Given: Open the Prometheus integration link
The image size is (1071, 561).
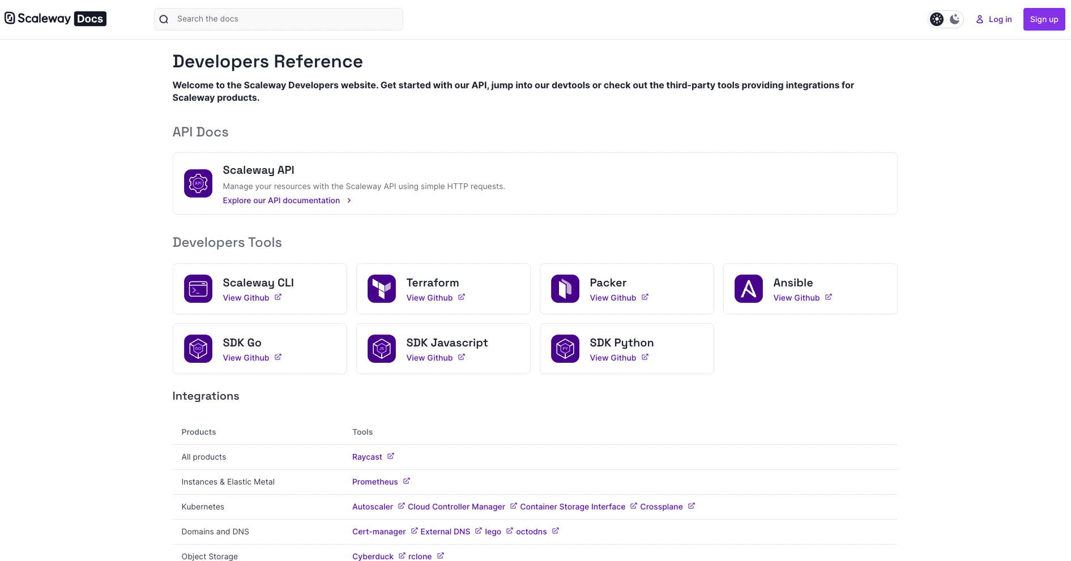Looking at the screenshot, I should pos(376,482).
